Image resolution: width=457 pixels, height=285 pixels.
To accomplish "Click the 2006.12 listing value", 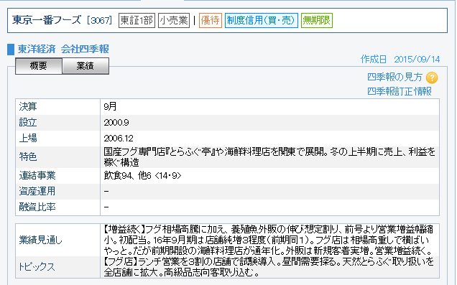I will (119, 139).
